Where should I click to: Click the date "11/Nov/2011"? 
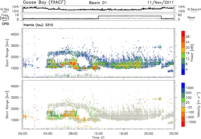(161, 2)
